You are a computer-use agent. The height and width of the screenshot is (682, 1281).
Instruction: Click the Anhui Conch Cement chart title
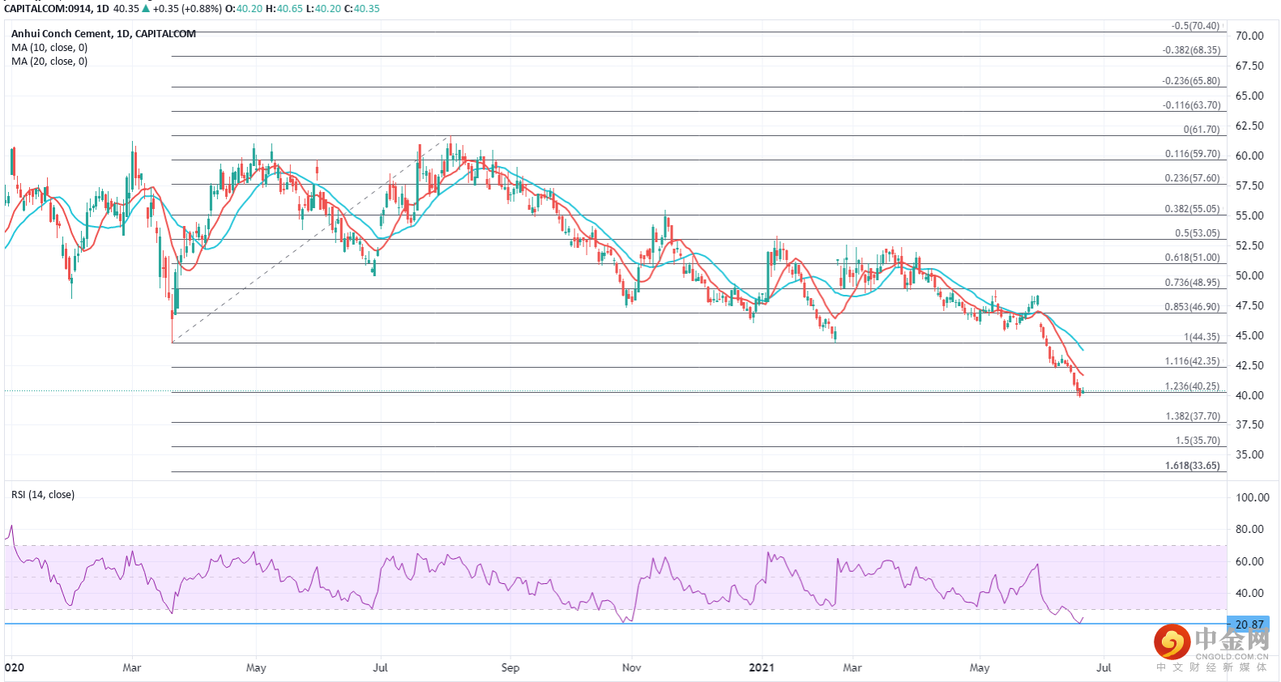coord(104,34)
